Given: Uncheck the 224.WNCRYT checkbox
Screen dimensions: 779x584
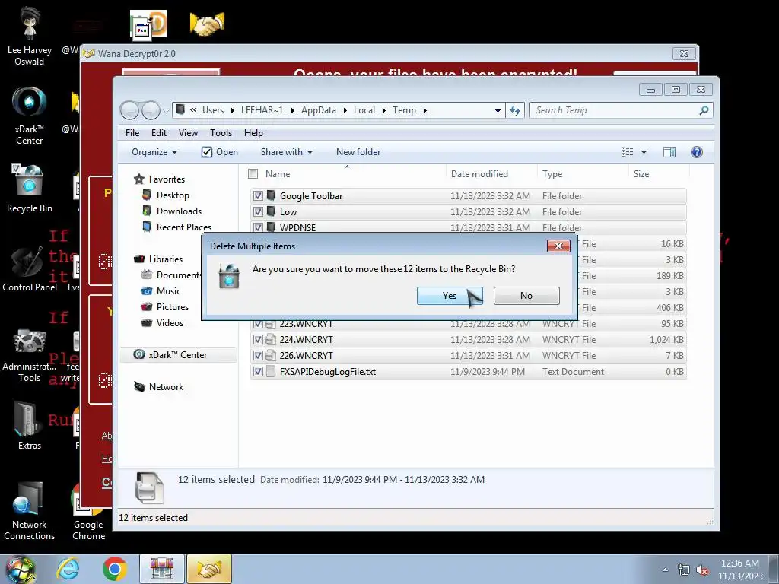Looking at the screenshot, I should coord(258,340).
